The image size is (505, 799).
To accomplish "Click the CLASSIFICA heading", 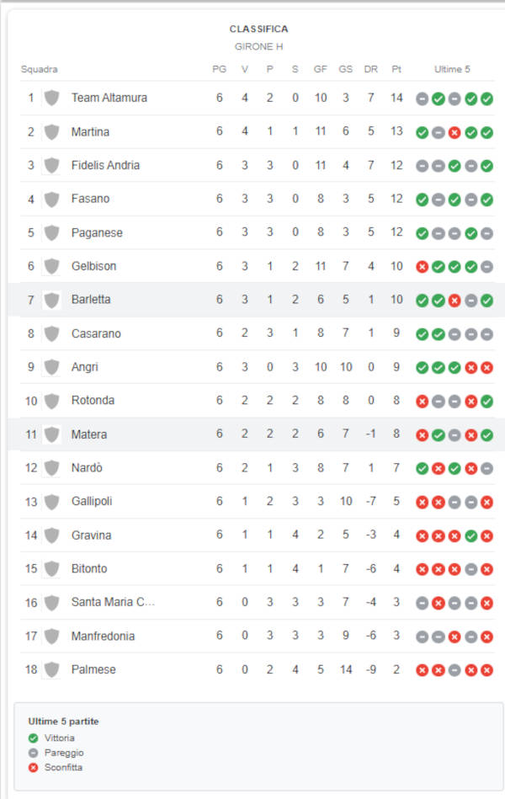I will [259, 29].
